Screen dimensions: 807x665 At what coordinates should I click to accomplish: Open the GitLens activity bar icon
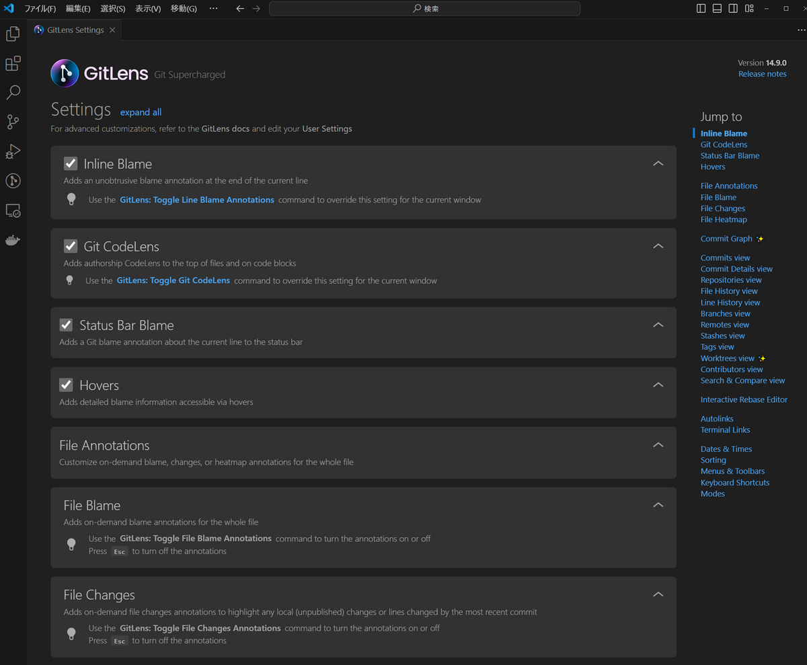coord(13,180)
